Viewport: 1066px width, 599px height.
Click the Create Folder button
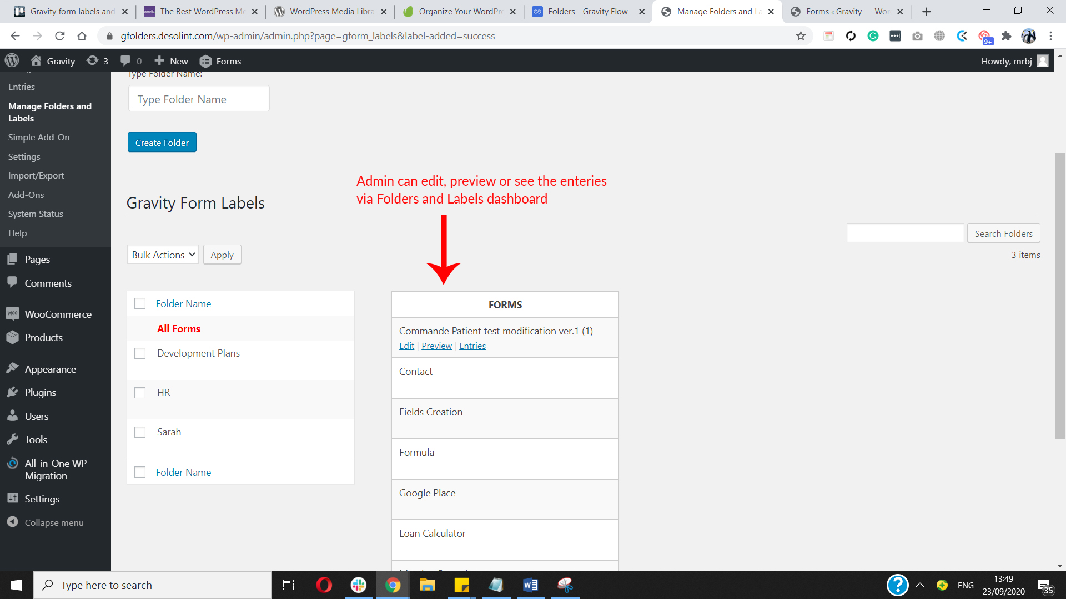pyautogui.click(x=162, y=143)
